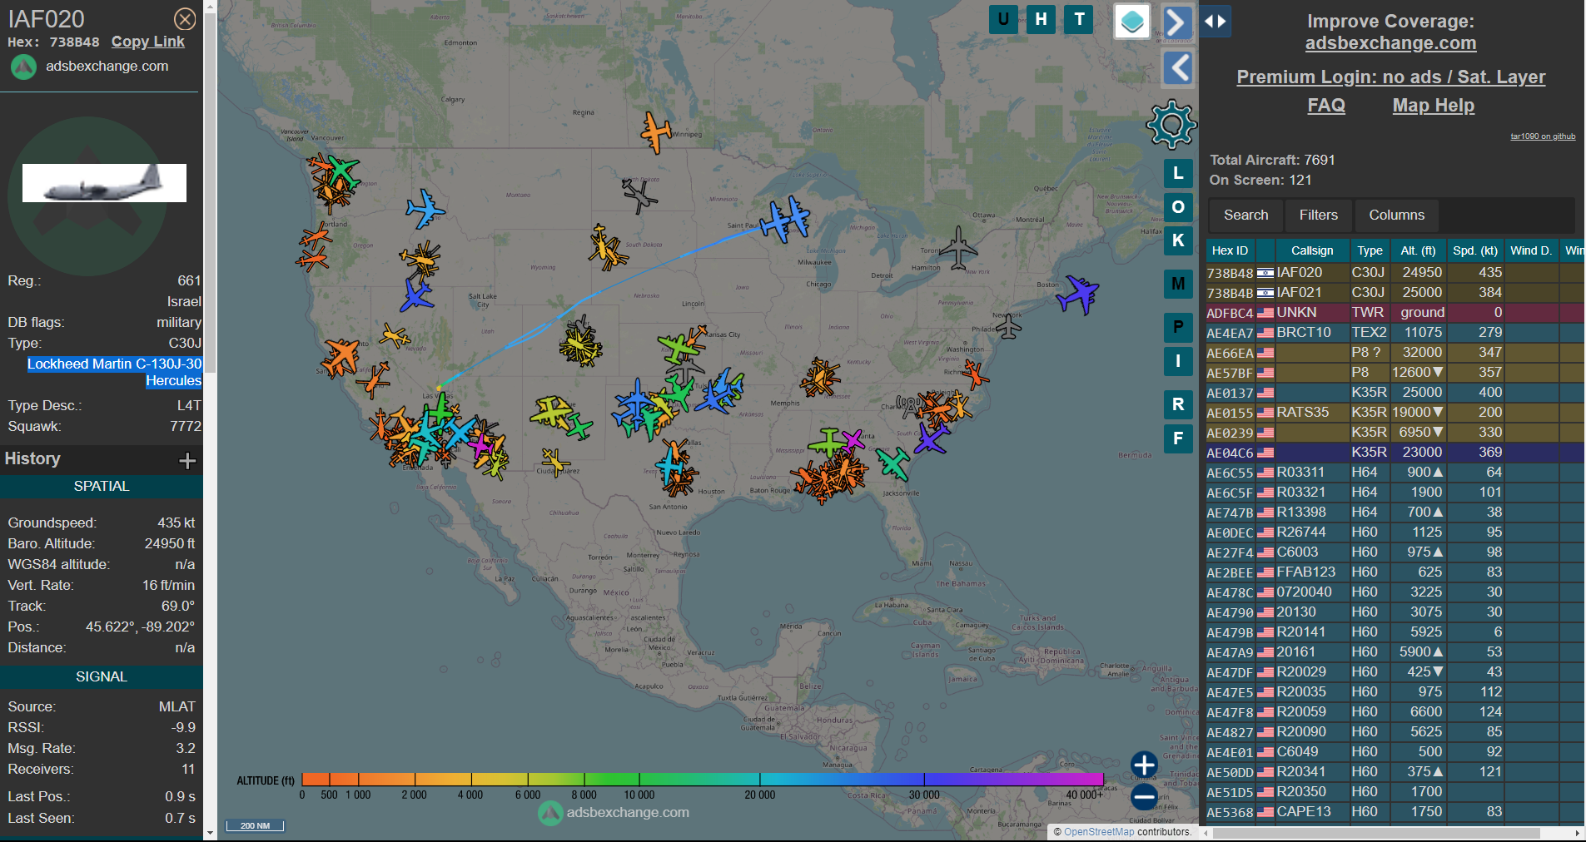Image resolution: width=1586 pixels, height=842 pixels.
Task: Open Premium Login no ads link
Action: coord(1390,77)
